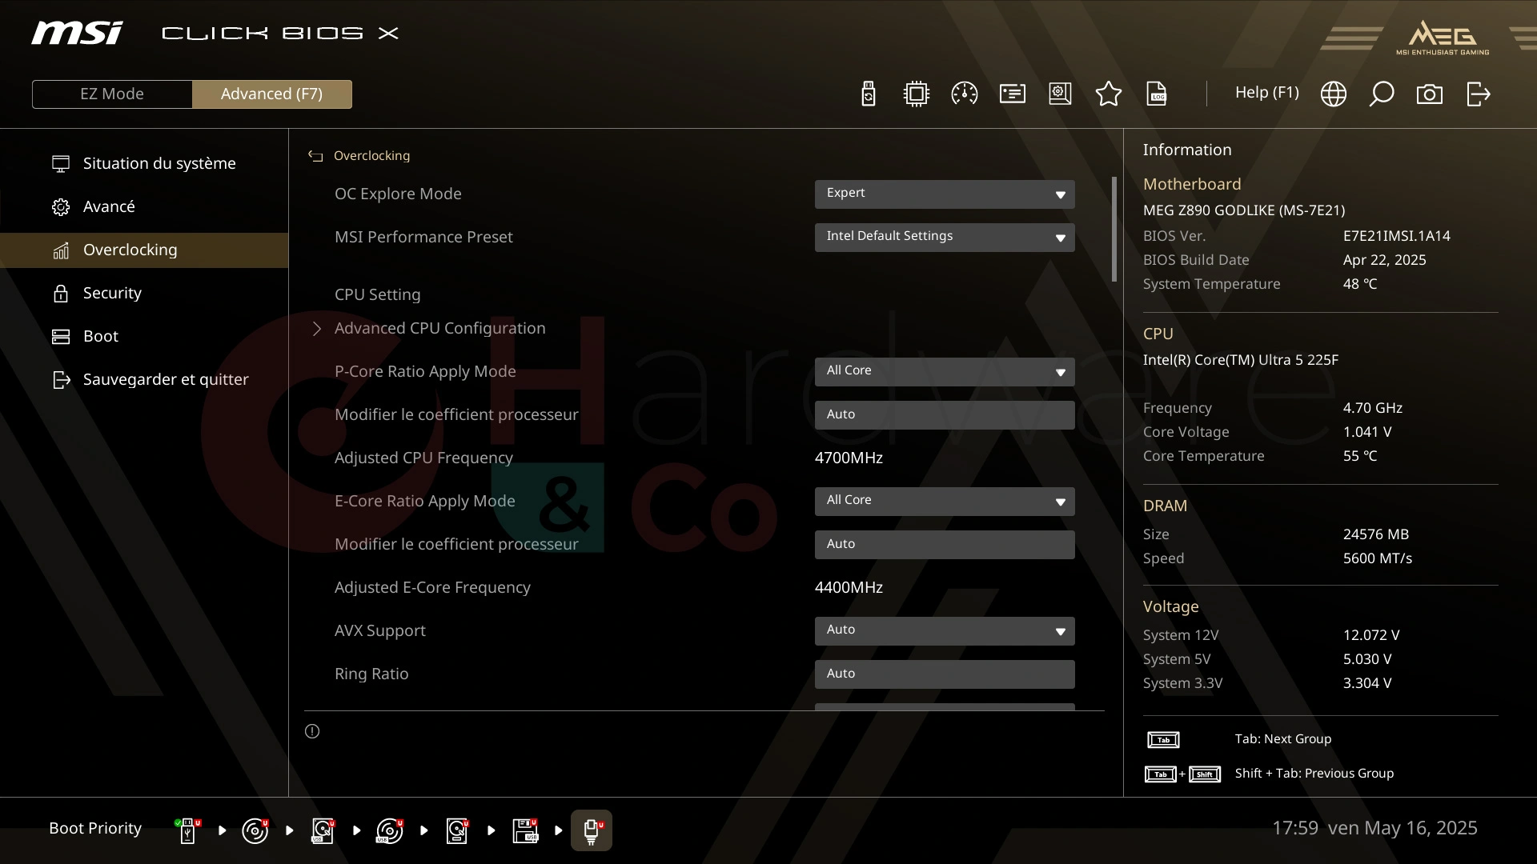Open language globe icon
Screen dimensions: 1537x864
tap(1333, 94)
